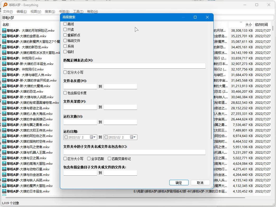Toggle 区分大小写 under the regex field
This screenshot has height=207, width=276.
[65, 72]
